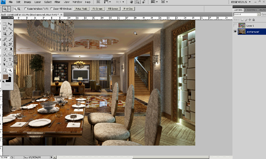The width and height of the screenshot is (266, 159).
Task: Open the View Extras dropdown
Action: 107,2
